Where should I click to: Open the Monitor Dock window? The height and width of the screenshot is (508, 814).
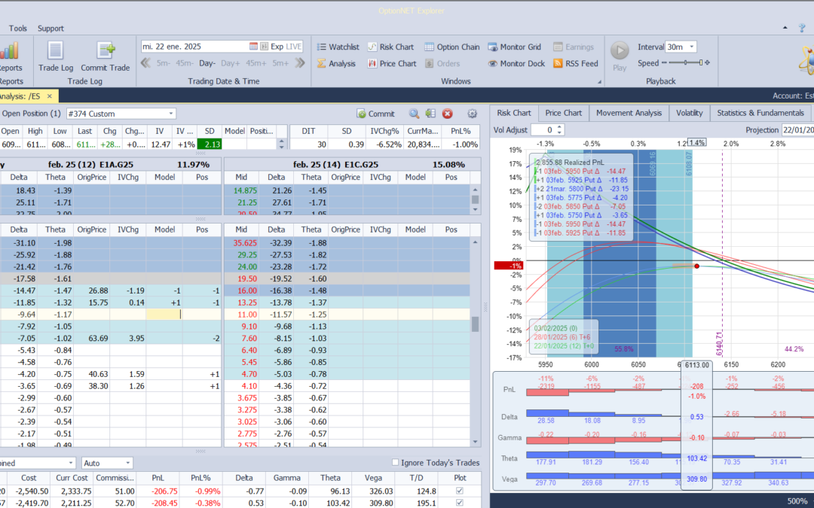[516, 63]
